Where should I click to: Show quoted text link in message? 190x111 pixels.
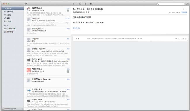click(x=76, y=28)
